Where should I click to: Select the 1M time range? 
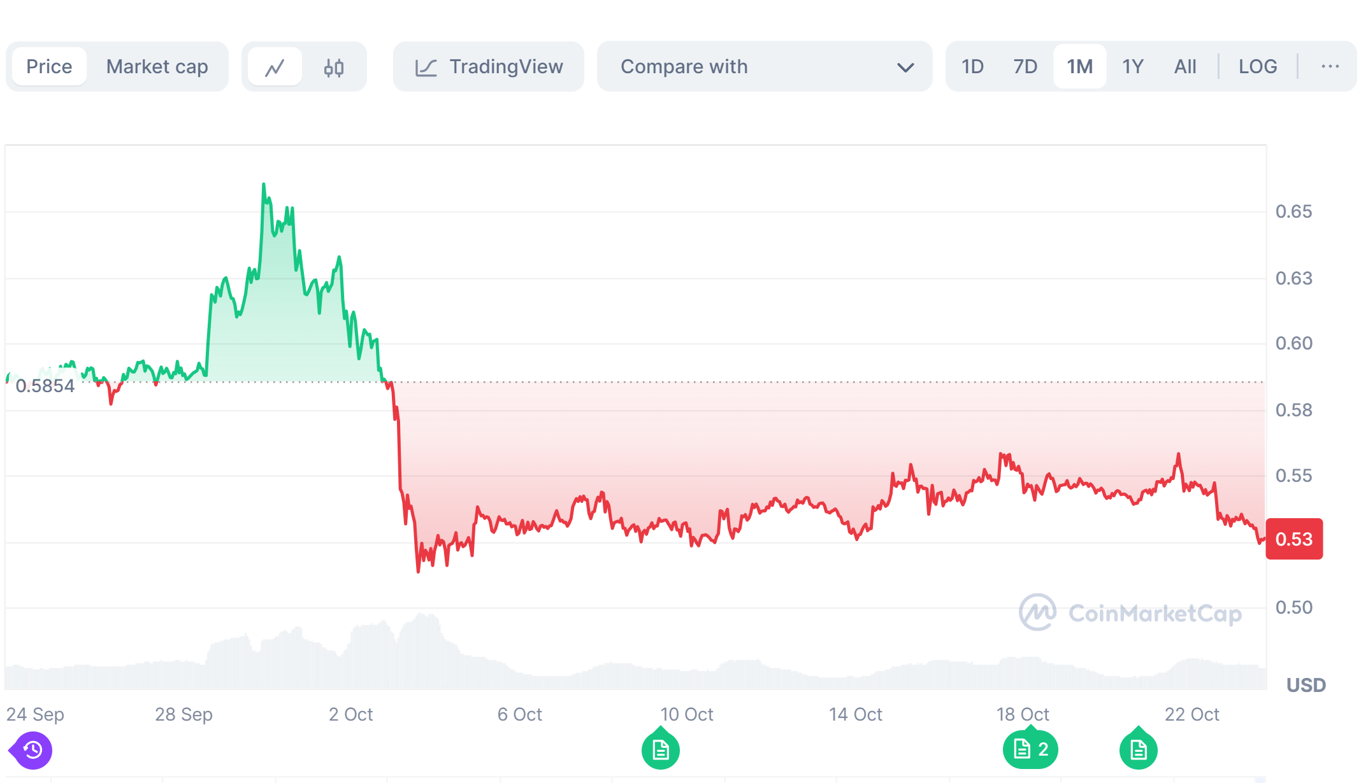[1079, 66]
